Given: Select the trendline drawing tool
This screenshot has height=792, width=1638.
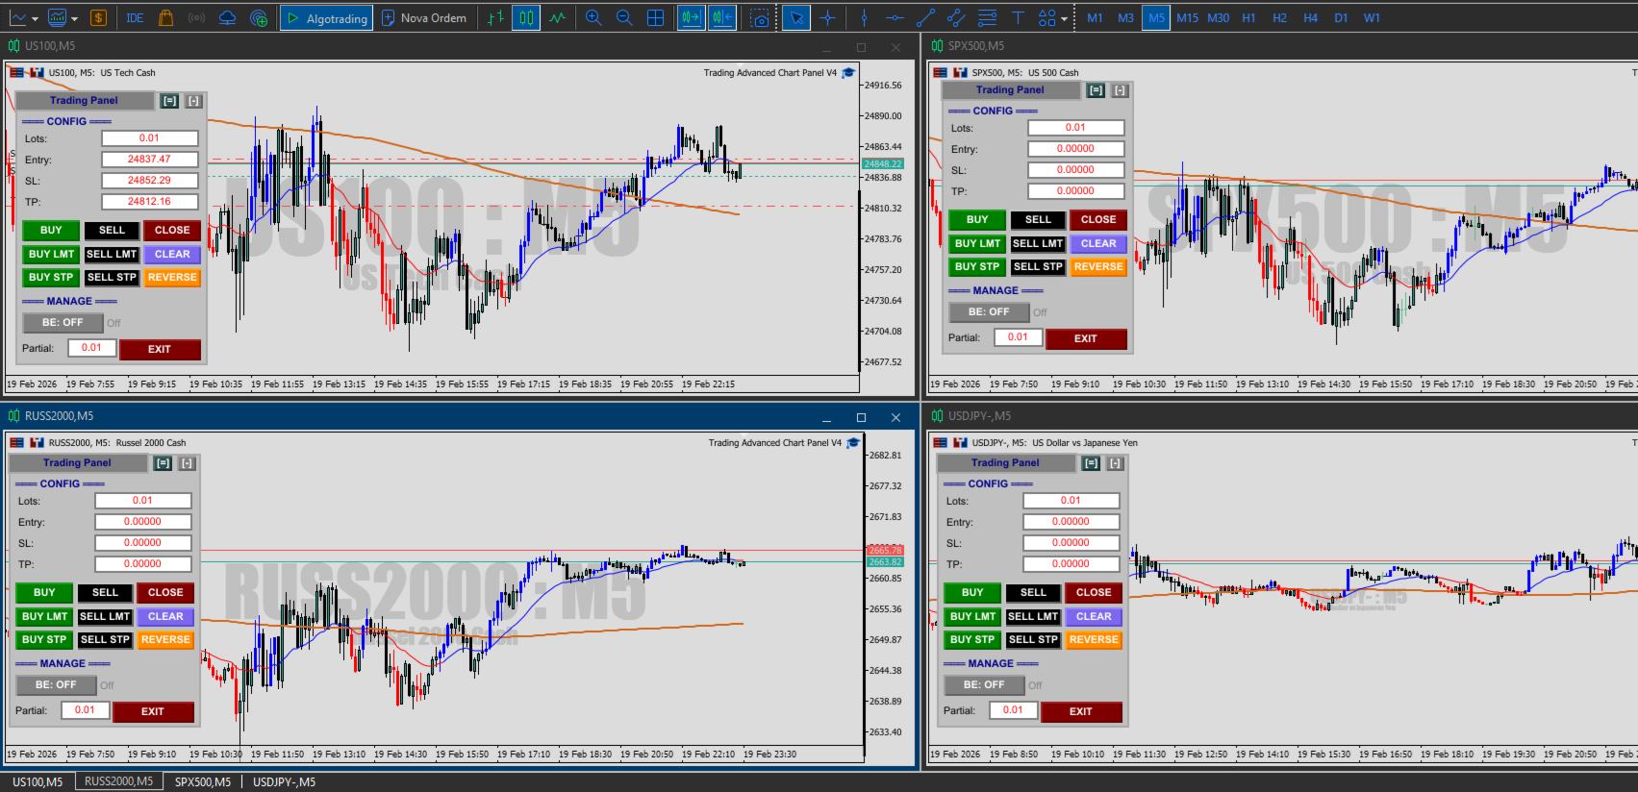Looking at the screenshot, I should pos(925,18).
